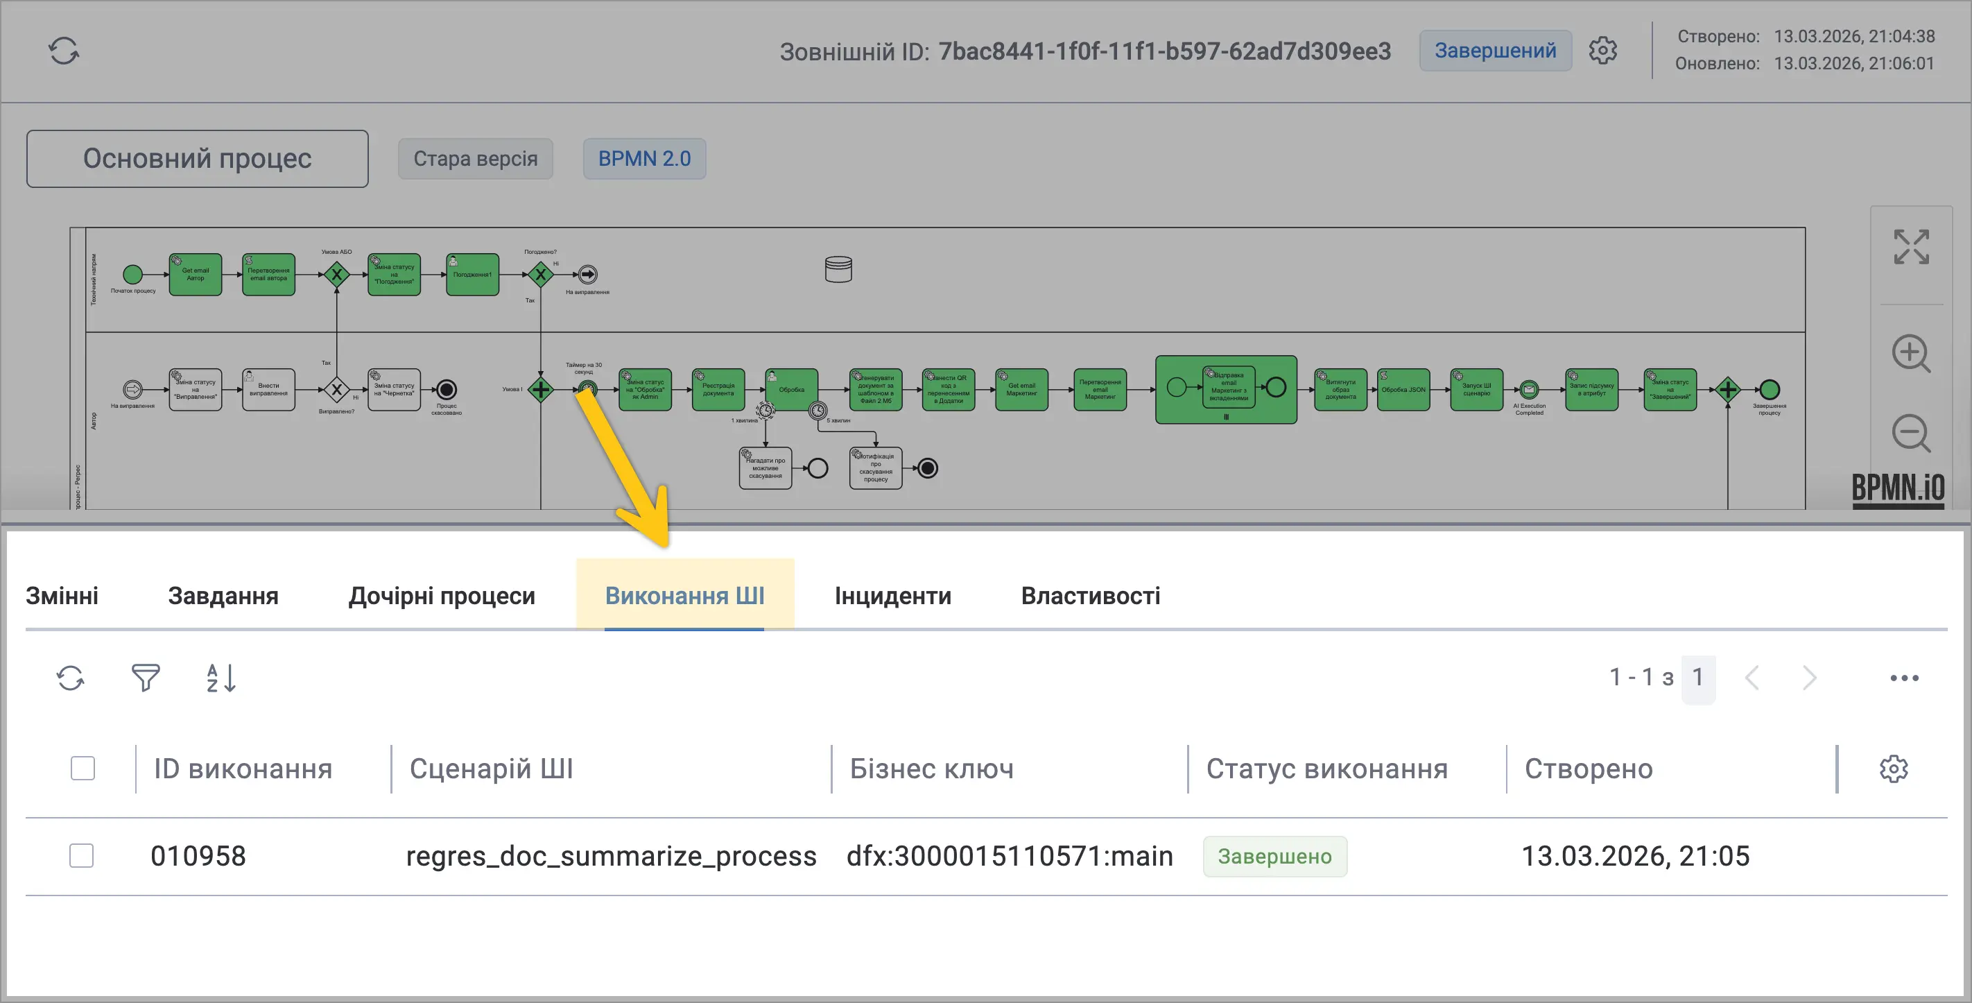Refresh the AI executions table
This screenshot has width=1972, height=1003.
tap(71, 678)
